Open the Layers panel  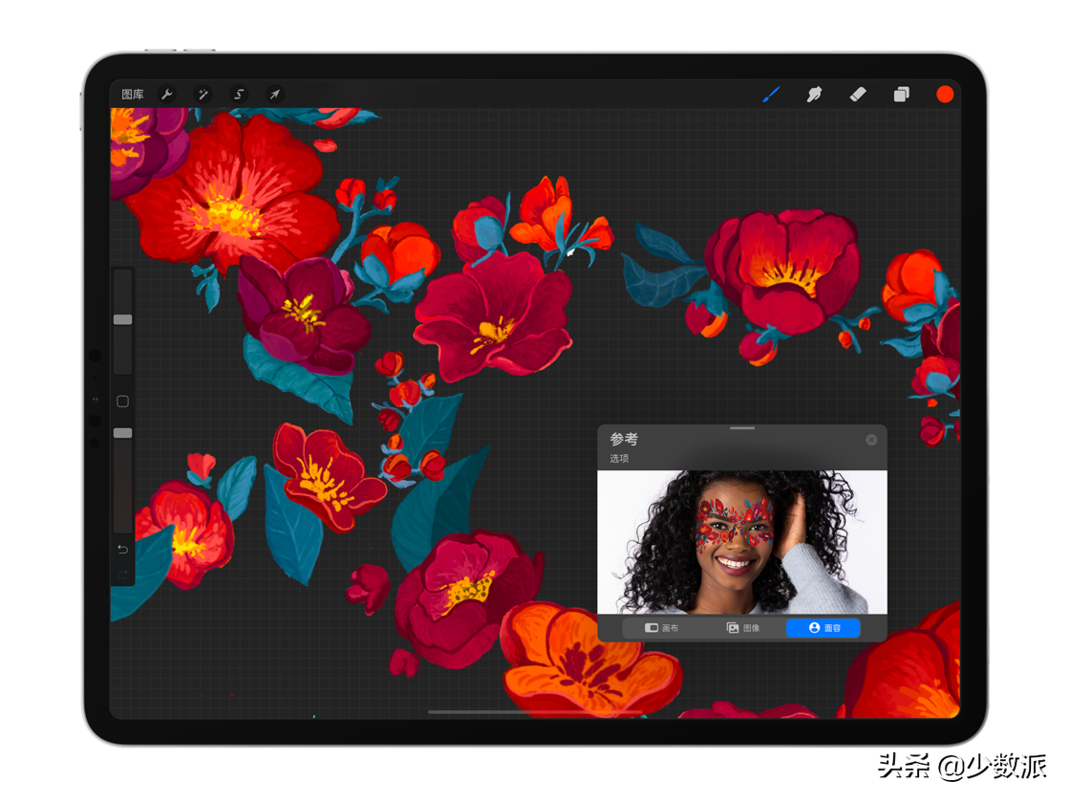[x=902, y=95]
